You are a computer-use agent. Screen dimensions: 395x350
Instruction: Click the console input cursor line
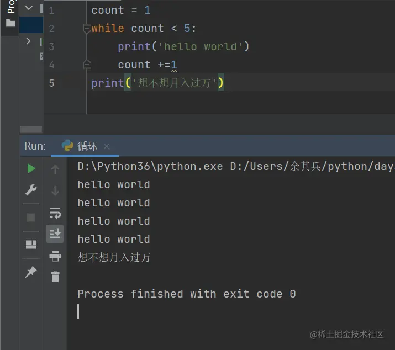coord(78,312)
